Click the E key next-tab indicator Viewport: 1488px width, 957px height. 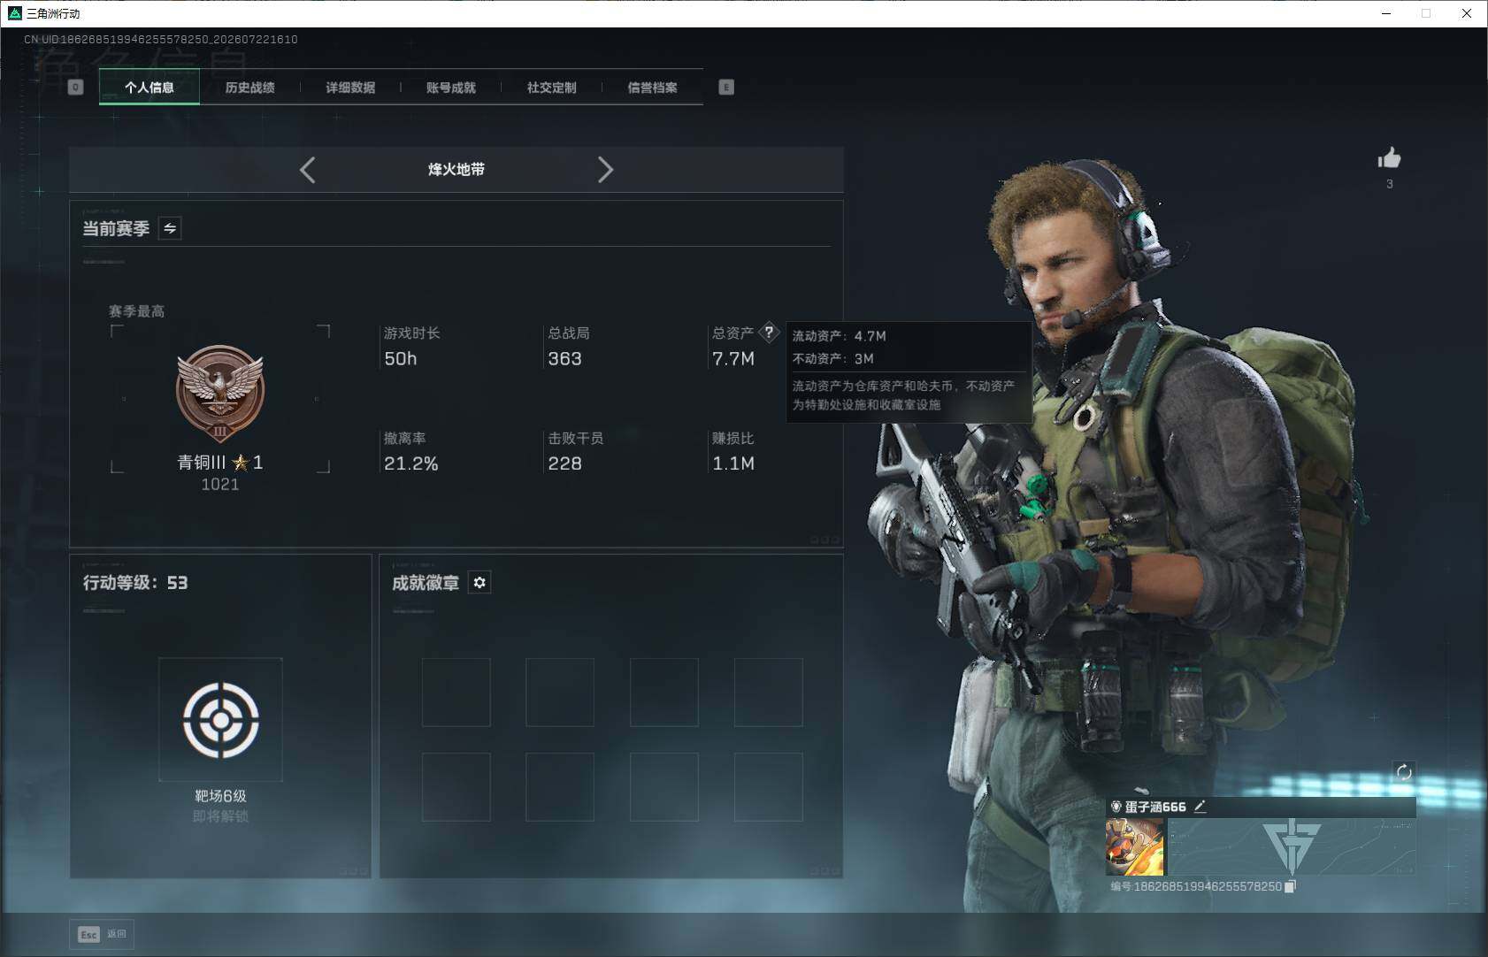coord(726,87)
